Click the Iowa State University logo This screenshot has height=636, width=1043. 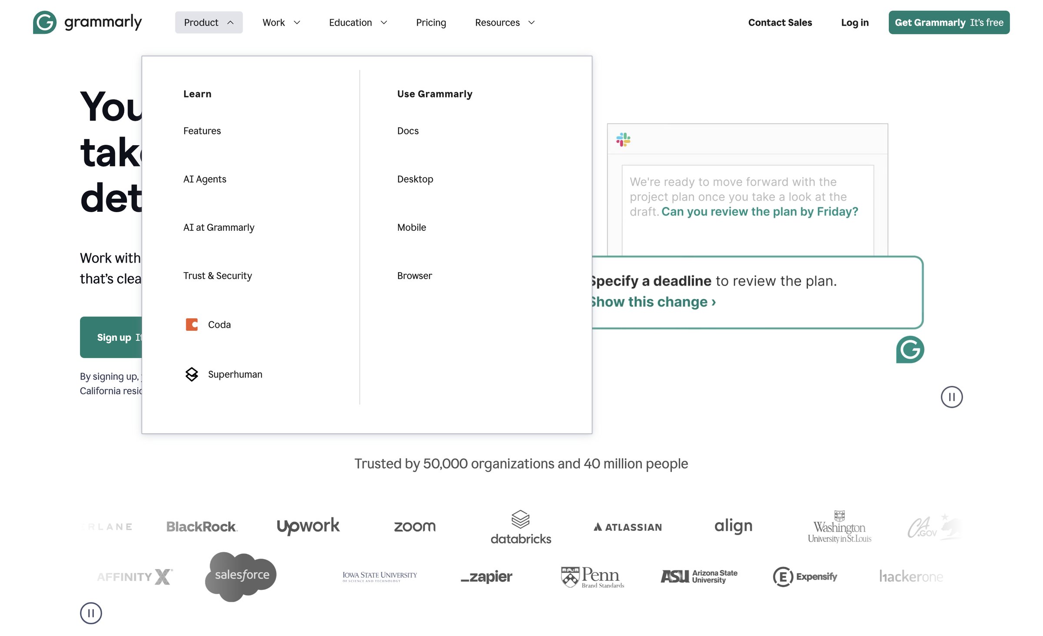coord(380,576)
